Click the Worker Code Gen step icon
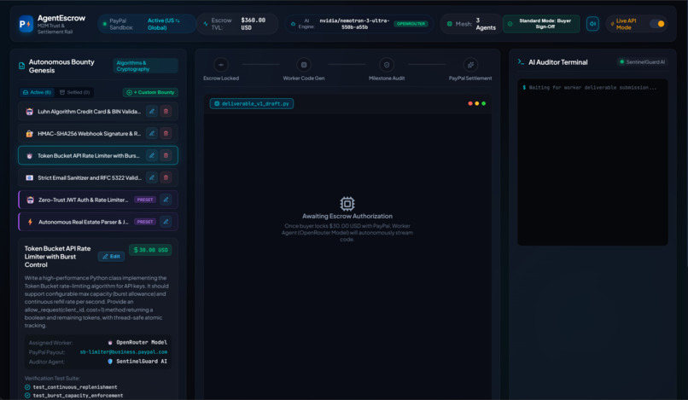The width and height of the screenshot is (688, 400). point(304,65)
